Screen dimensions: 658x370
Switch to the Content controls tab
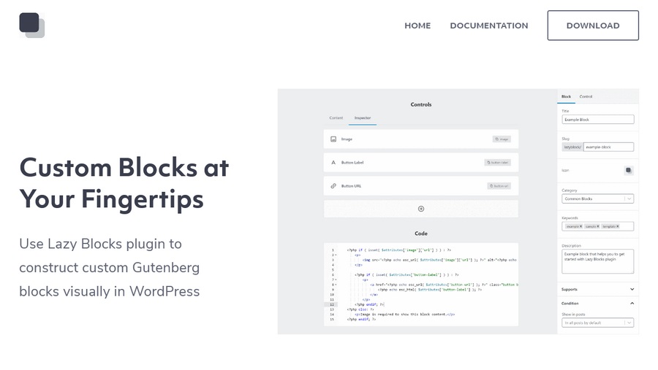(x=336, y=117)
